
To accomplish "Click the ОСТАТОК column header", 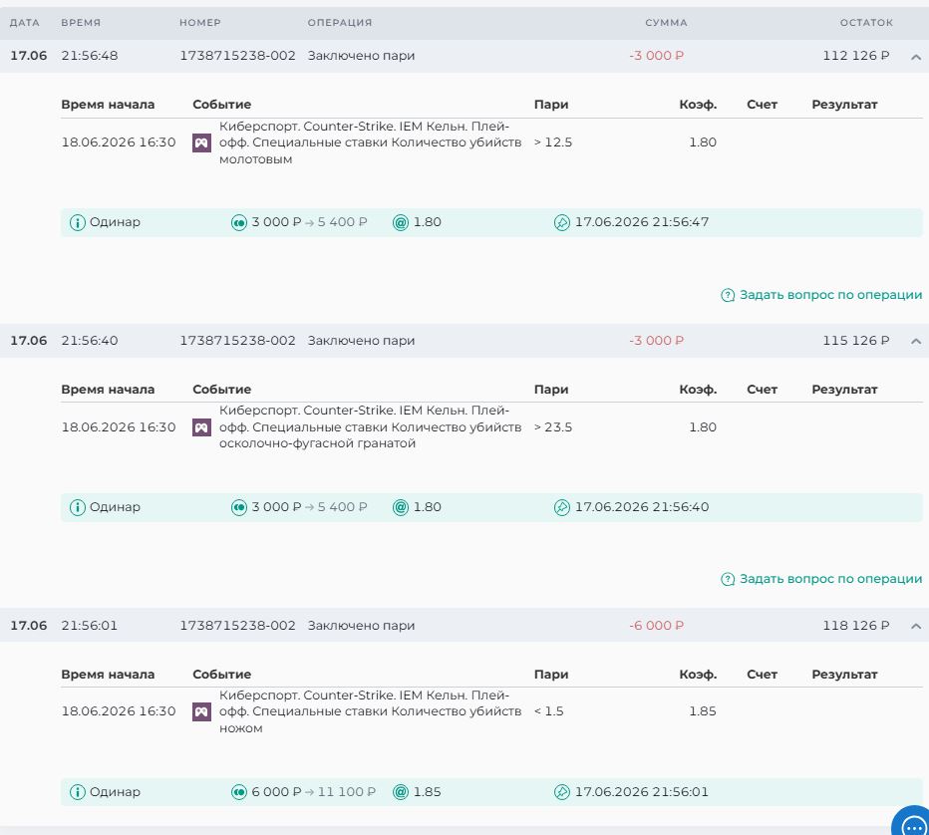I will coord(866,23).
